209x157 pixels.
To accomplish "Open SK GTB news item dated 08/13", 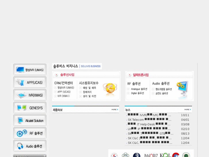I will click(151, 133).
